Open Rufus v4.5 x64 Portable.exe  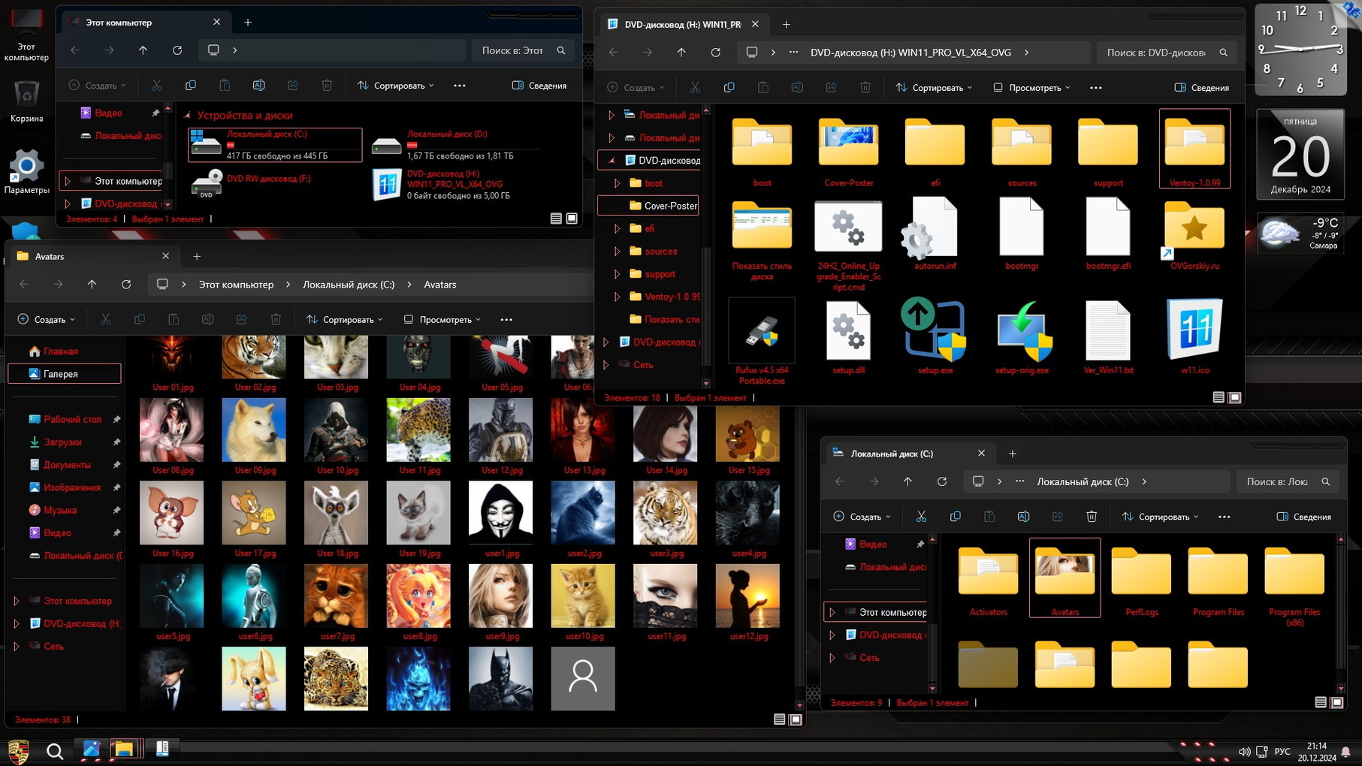click(x=762, y=340)
